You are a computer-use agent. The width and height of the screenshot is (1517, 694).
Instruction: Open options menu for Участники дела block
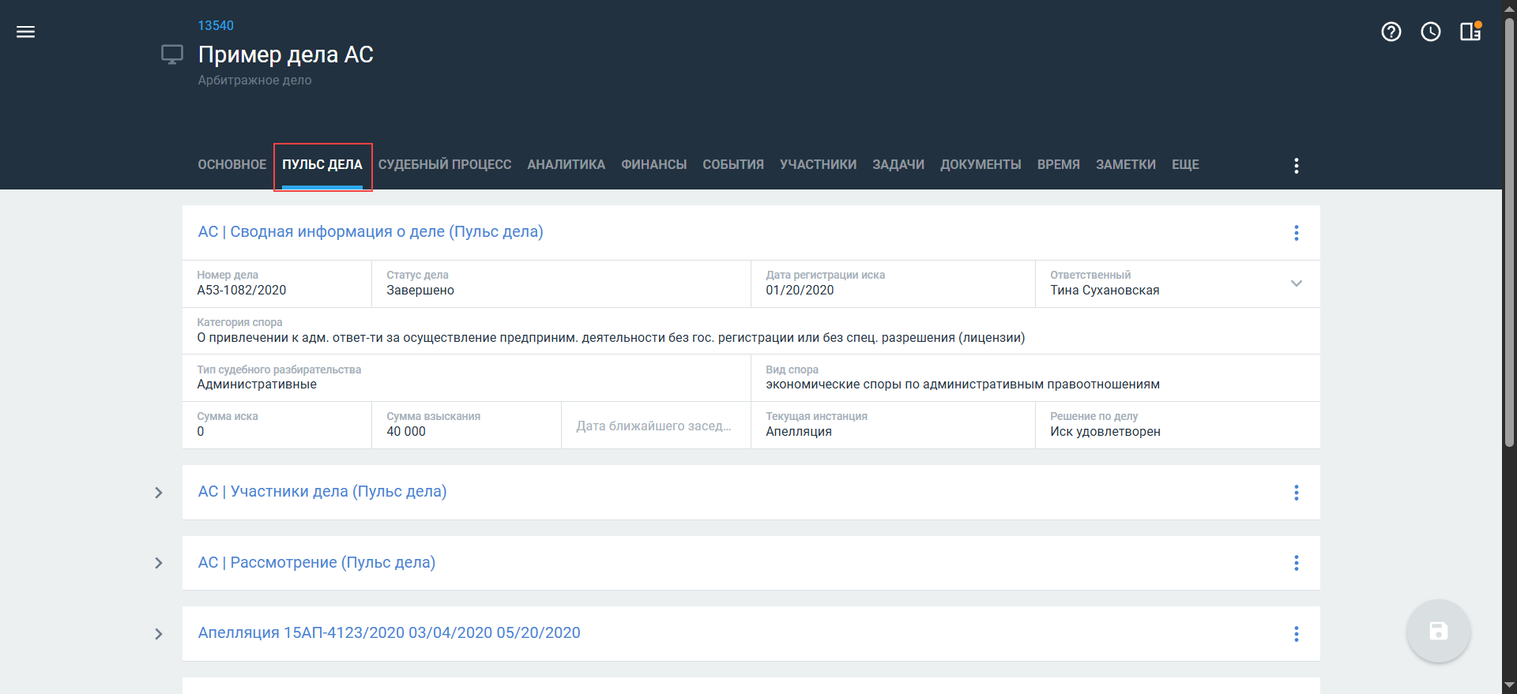1296,493
